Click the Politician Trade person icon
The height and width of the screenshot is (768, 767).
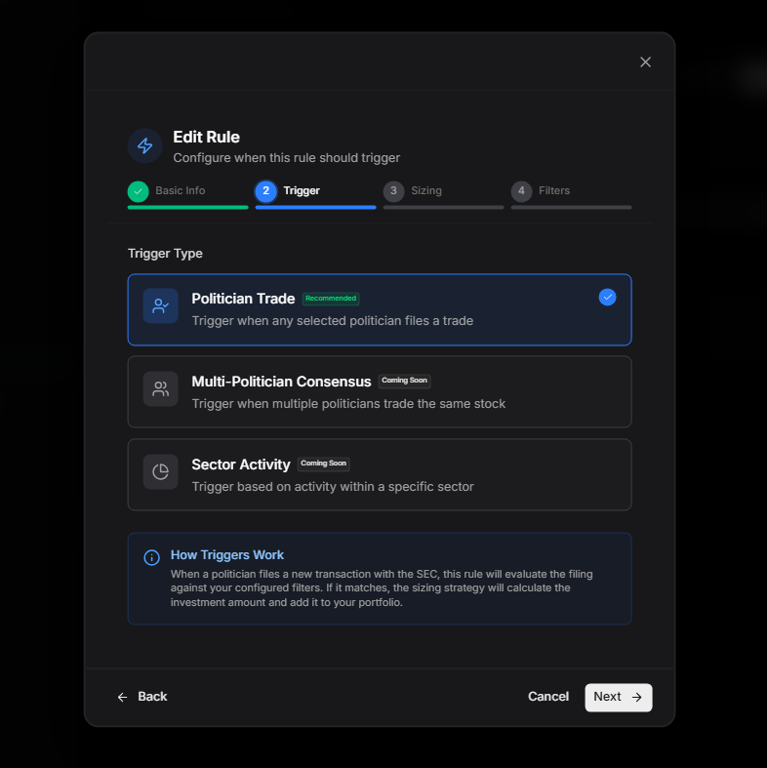[161, 305]
